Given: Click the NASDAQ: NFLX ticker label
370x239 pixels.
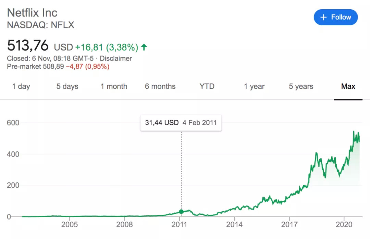Looking at the screenshot, I should 41,25.
